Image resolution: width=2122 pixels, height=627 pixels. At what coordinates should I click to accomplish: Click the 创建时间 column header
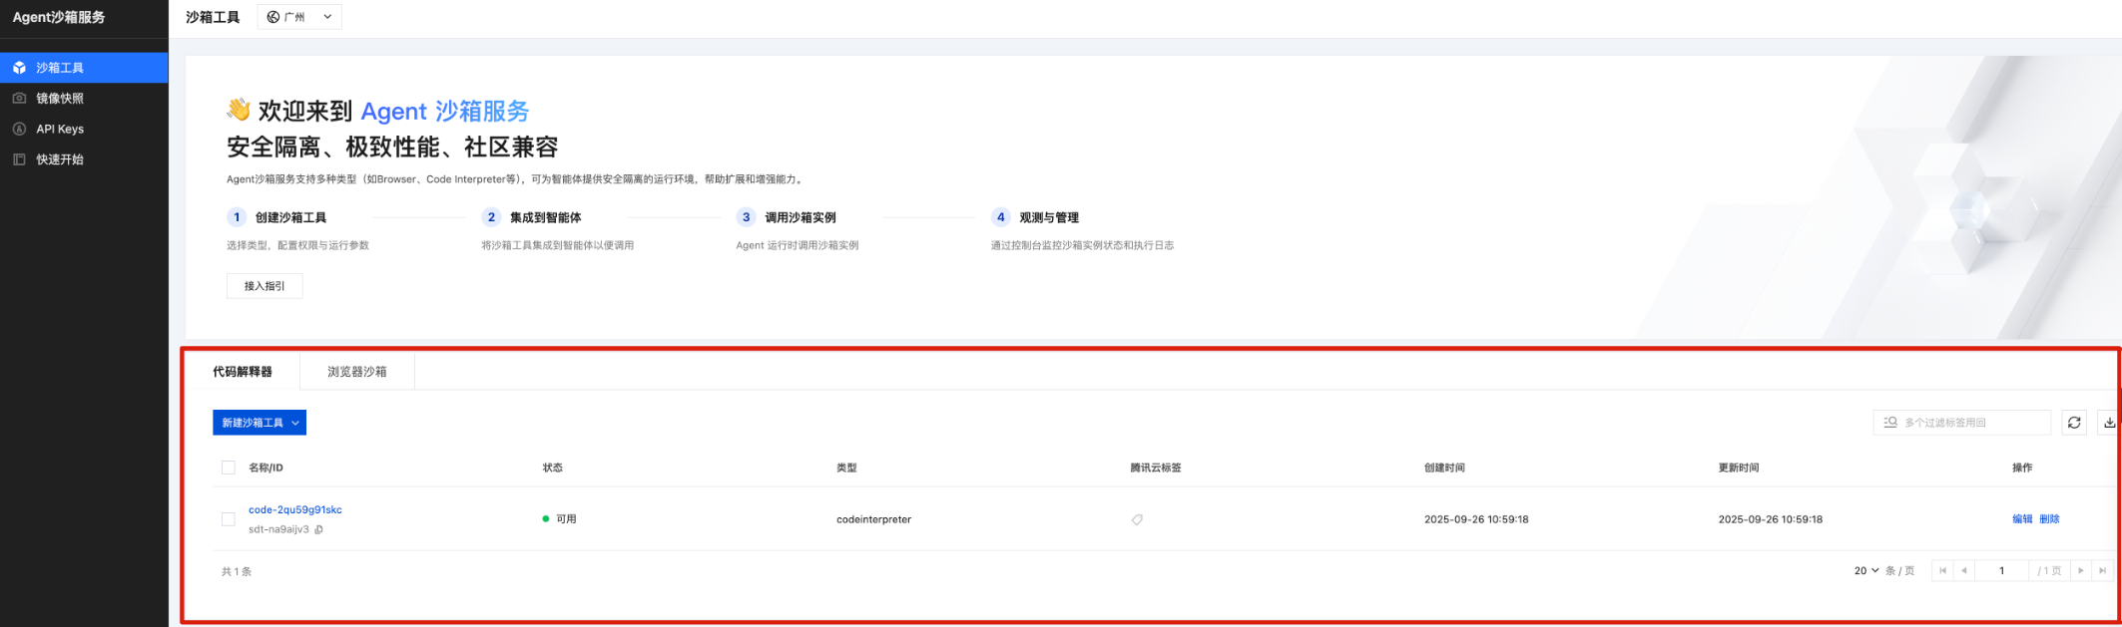point(1444,468)
